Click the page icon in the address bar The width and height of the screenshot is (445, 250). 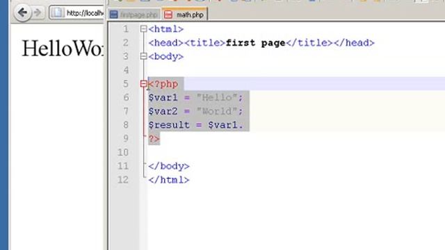click(x=58, y=12)
